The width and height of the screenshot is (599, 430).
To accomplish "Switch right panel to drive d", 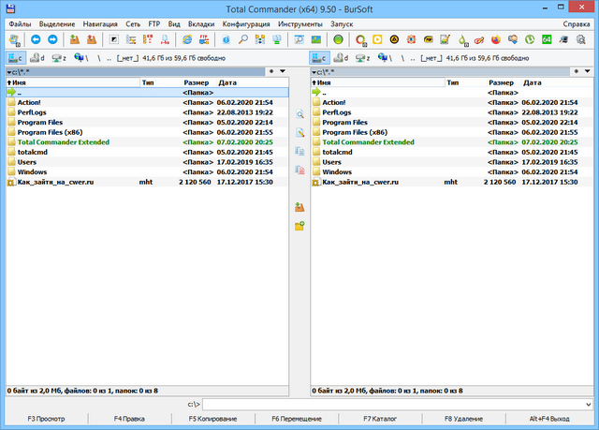I will (x=341, y=57).
